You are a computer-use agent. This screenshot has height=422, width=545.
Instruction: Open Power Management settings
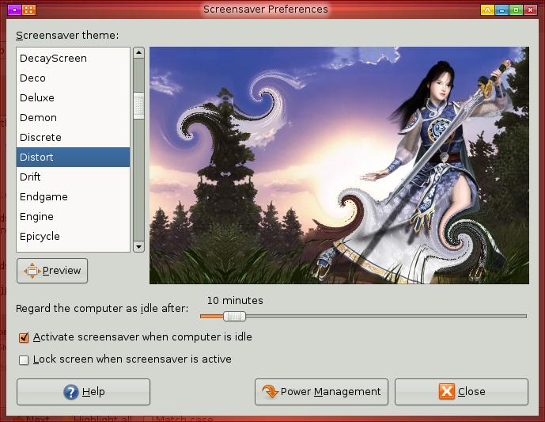pyautogui.click(x=321, y=392)
